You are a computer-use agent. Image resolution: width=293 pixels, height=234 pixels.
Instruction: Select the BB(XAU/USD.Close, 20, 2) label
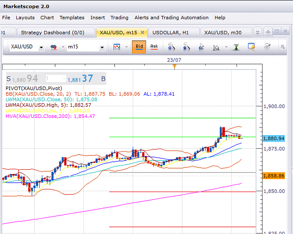pyautogui.click(x=38, y=94)
